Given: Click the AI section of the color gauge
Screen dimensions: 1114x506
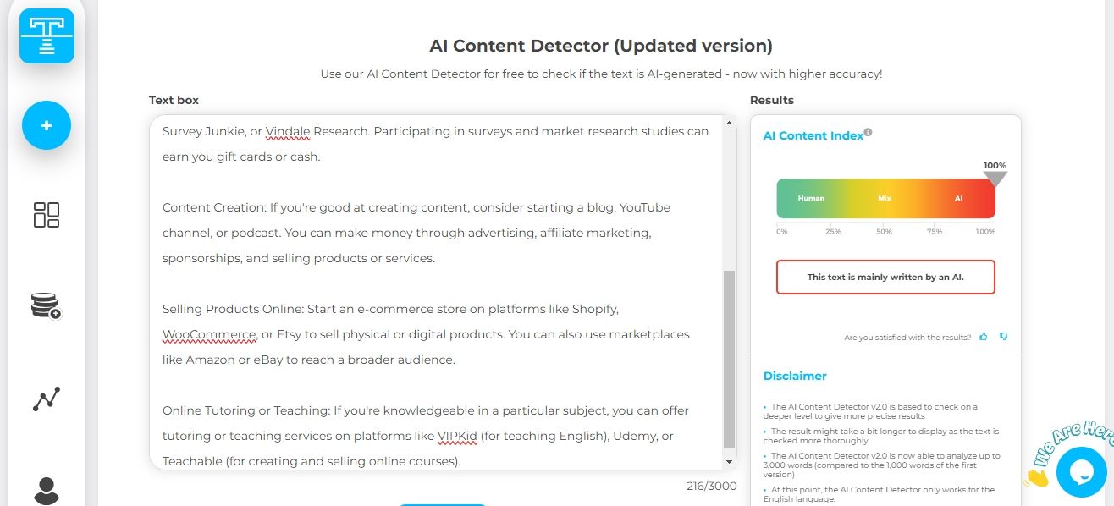Looking at the screenshot, I should tap(957, 198).
